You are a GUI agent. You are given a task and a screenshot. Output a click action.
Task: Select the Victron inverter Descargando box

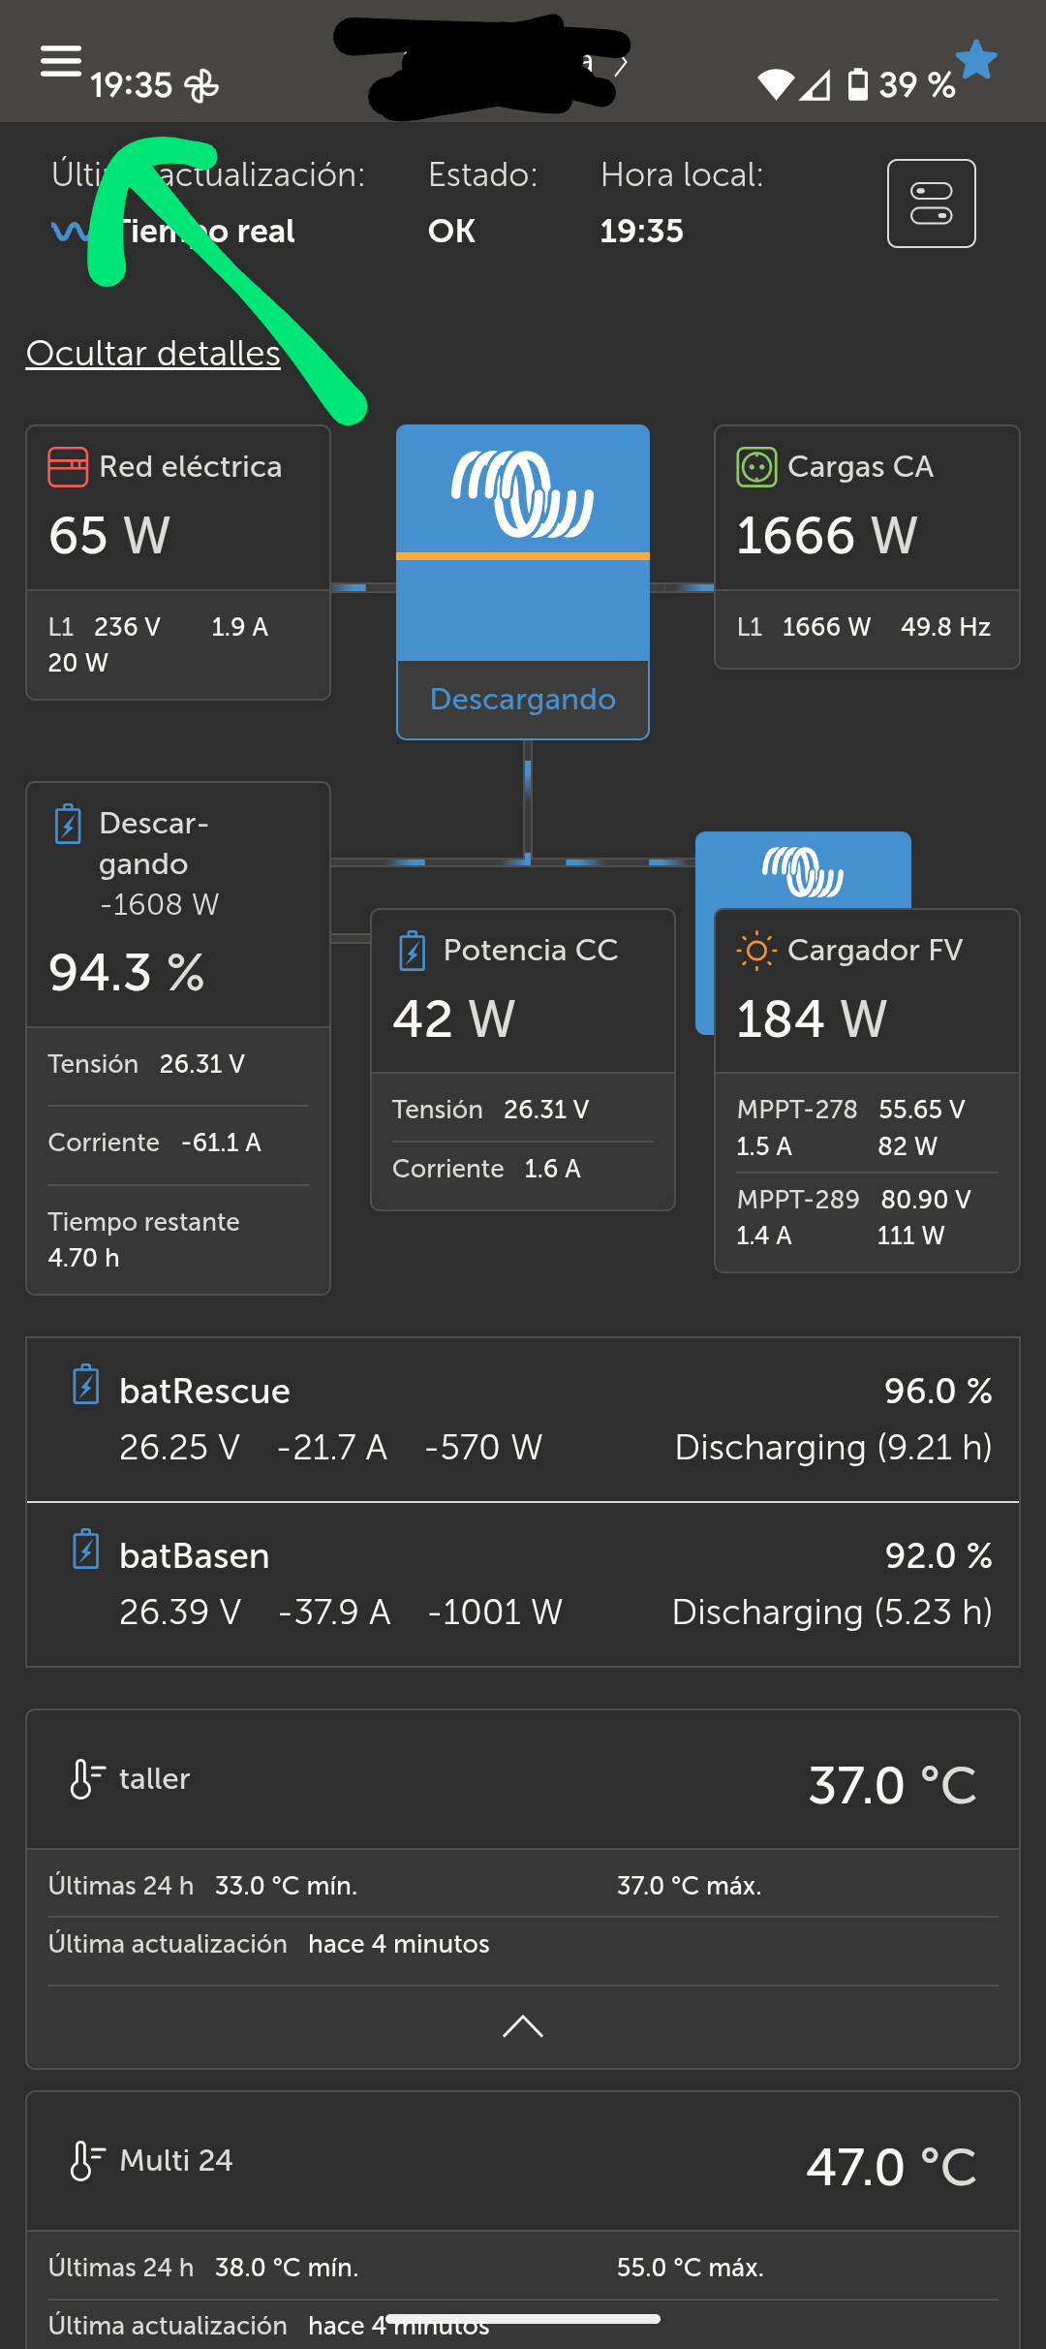coord(523,581)
